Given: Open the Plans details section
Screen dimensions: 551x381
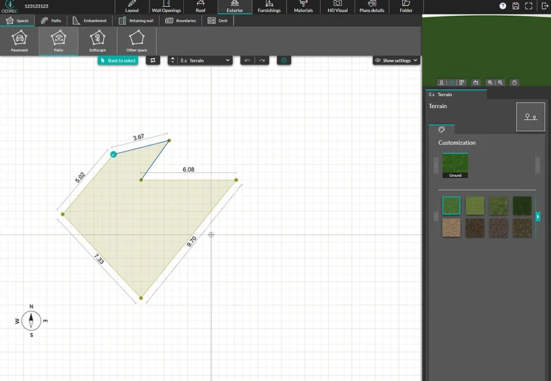Looking at the screenshot, I should point(372,7).
